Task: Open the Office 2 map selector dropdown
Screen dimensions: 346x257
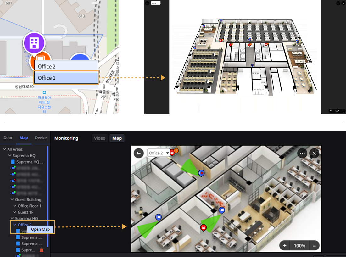Action: tap(159, 153)
